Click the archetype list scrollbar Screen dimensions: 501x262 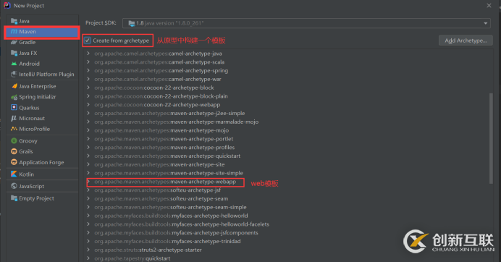491,138
